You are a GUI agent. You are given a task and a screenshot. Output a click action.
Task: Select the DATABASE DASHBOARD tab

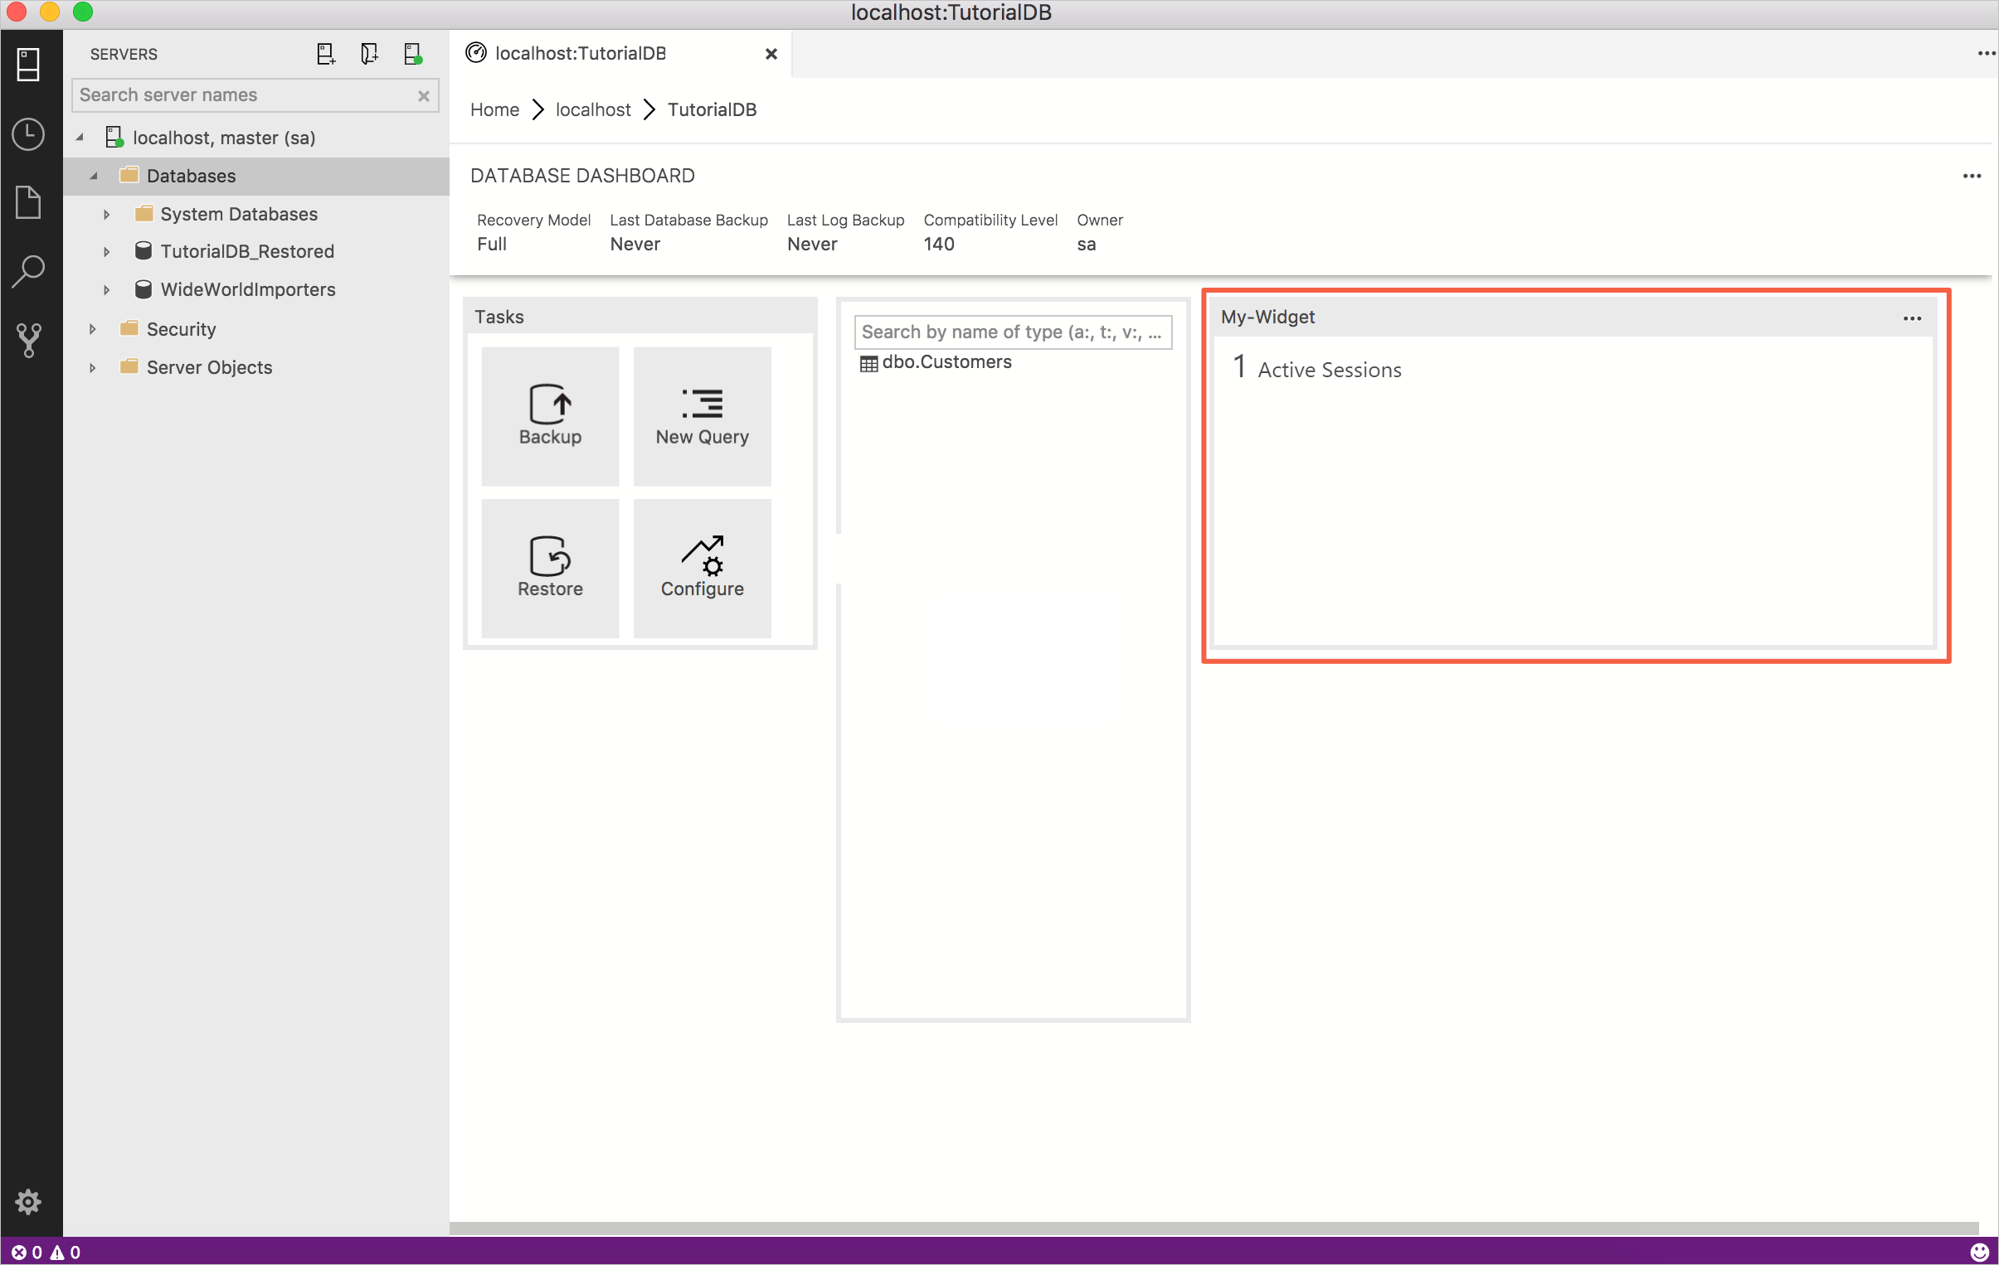583,175
